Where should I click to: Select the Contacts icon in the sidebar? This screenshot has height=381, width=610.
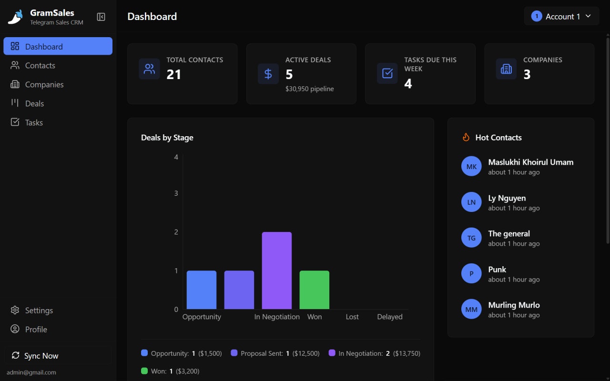(x=16, y=65)
